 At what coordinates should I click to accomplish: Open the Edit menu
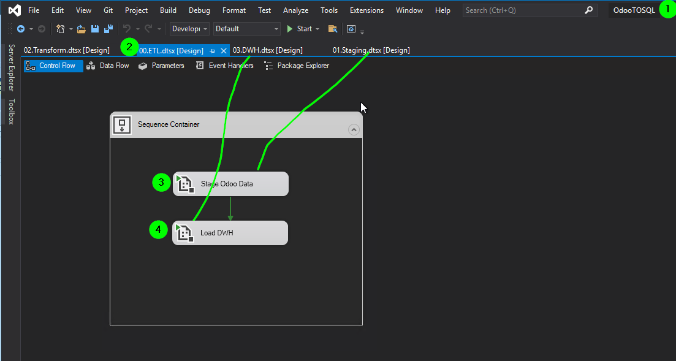point(58,10)
